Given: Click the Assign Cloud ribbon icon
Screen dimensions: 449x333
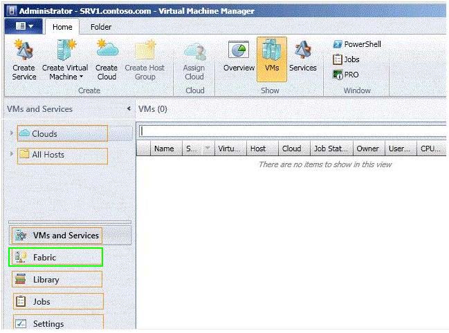Looking at the screenshot, I should pyautogui.click(x=194, y=52).
